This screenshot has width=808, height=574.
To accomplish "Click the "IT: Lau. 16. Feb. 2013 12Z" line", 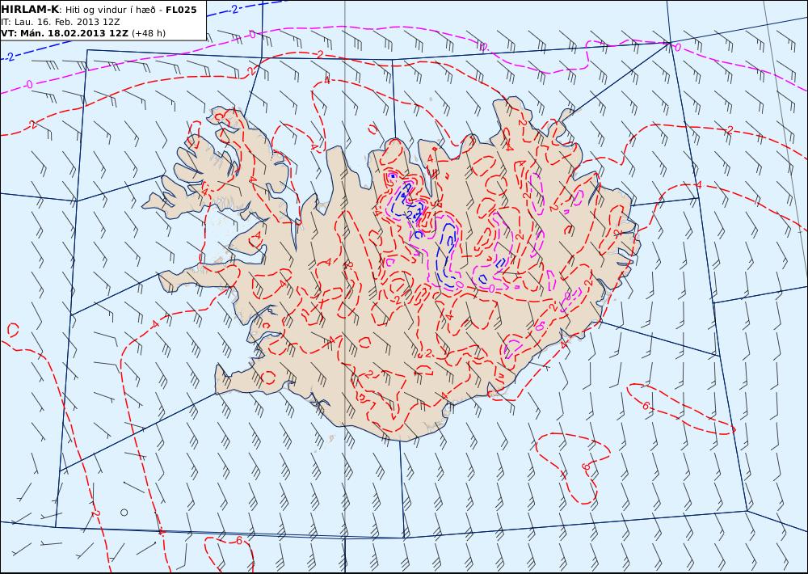I will click(x=61, y=22).
